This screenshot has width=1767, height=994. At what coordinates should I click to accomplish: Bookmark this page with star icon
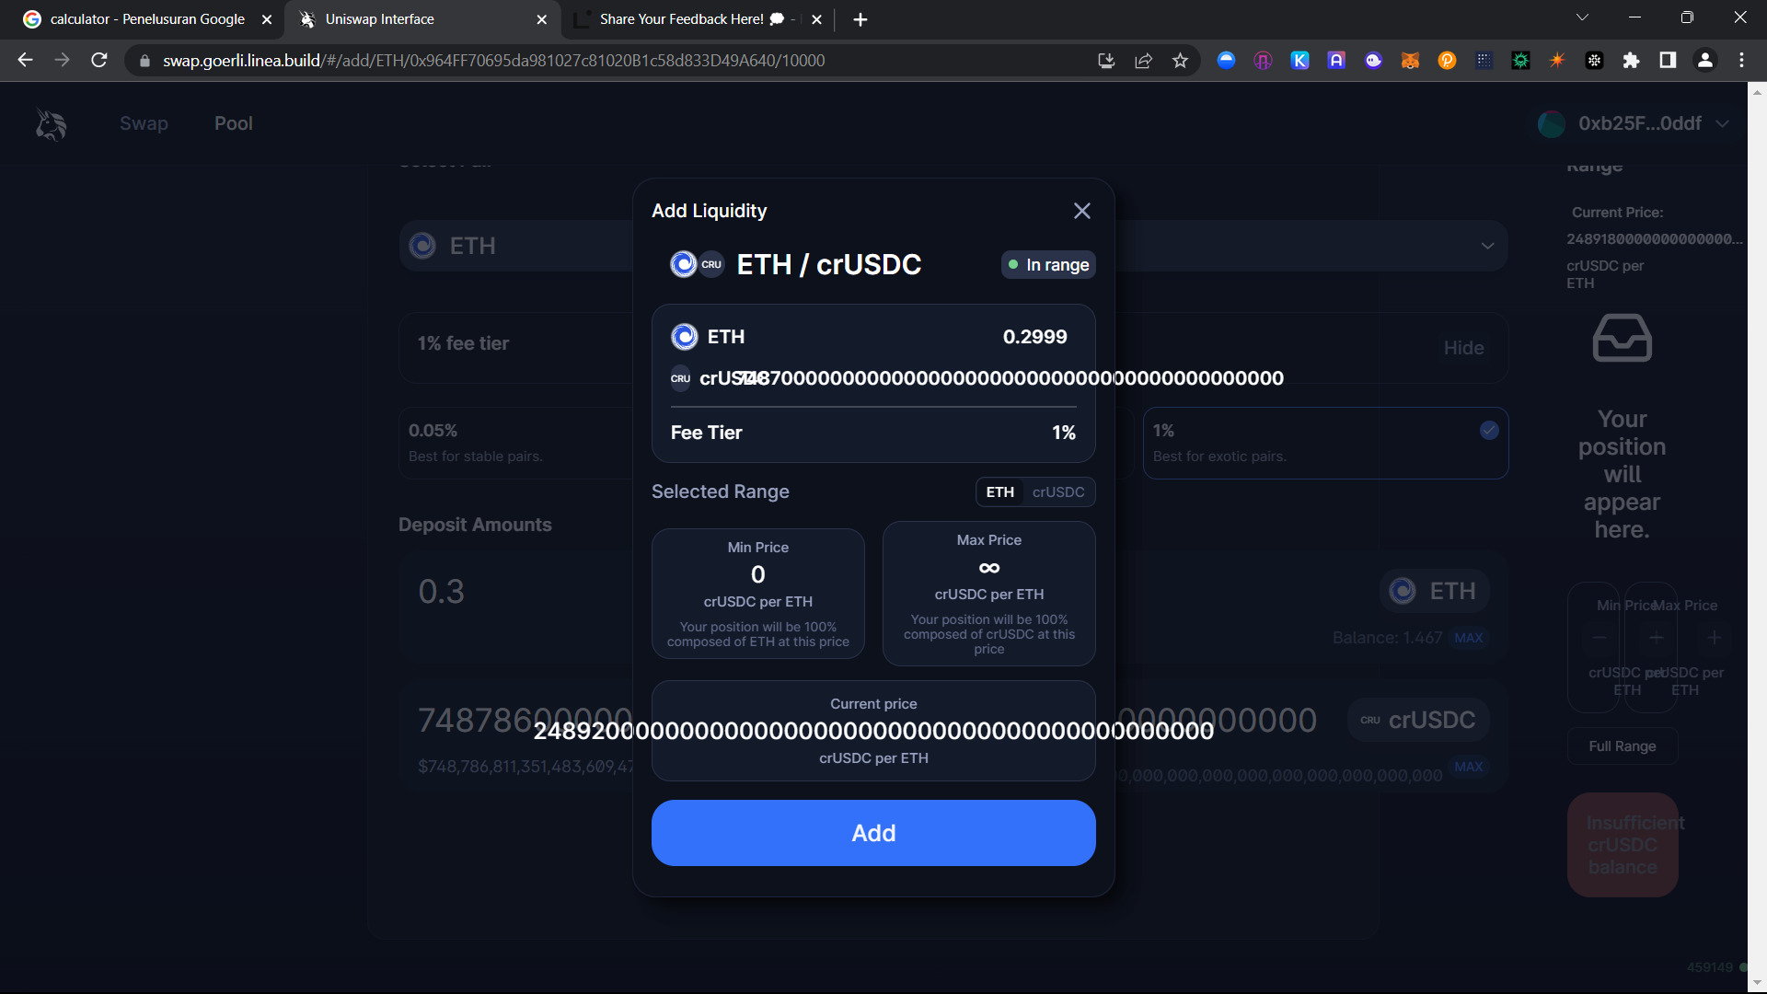click(x=1180, y=61)
